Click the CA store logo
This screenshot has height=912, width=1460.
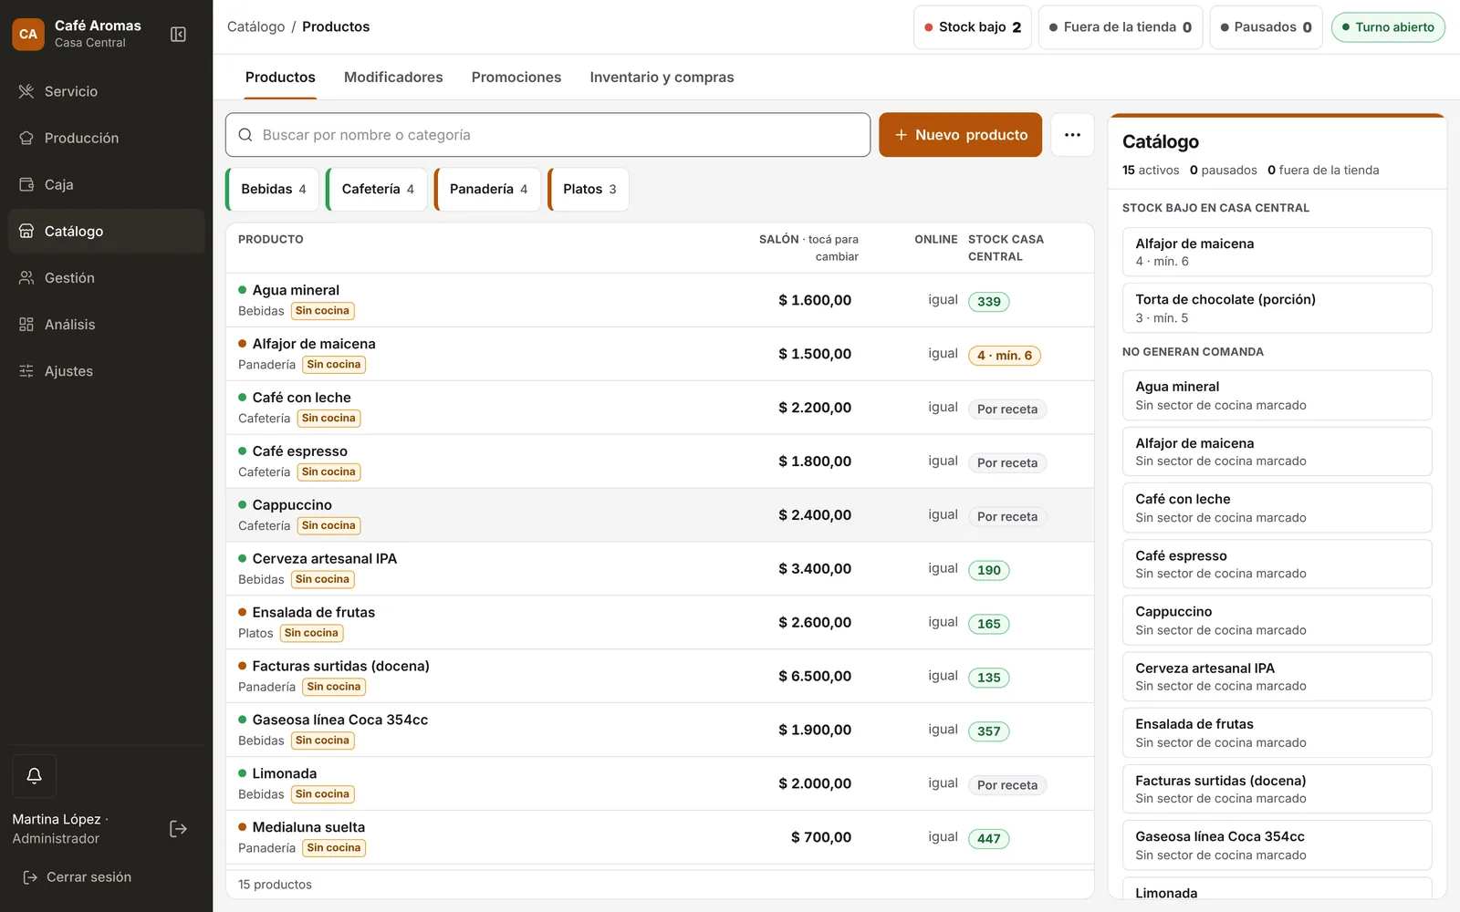(28, 34)
